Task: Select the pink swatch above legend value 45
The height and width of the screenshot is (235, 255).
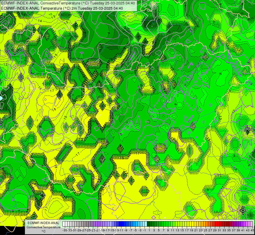Action: pyautogui.click(x=251, y=224)
